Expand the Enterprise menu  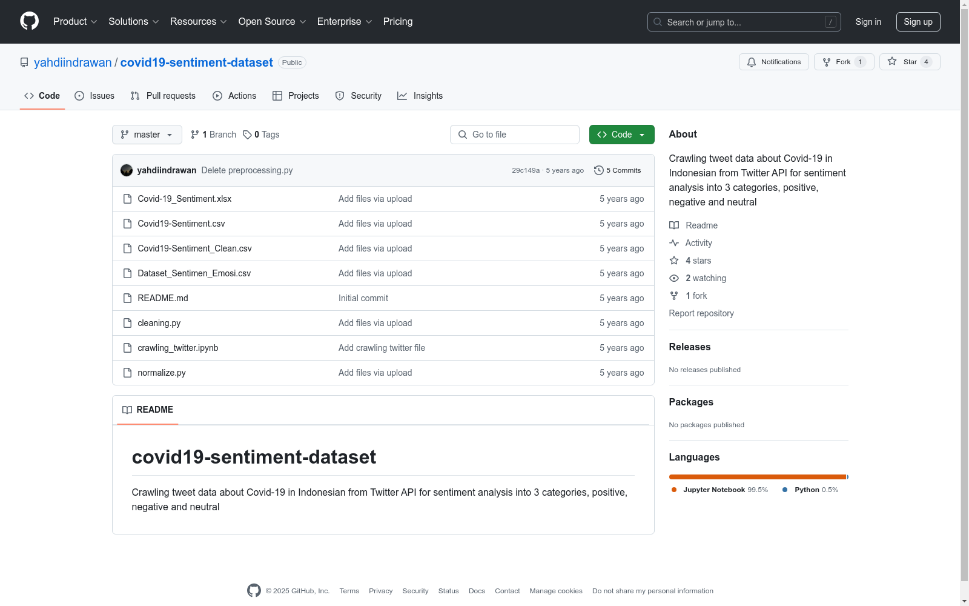[345, 21]
